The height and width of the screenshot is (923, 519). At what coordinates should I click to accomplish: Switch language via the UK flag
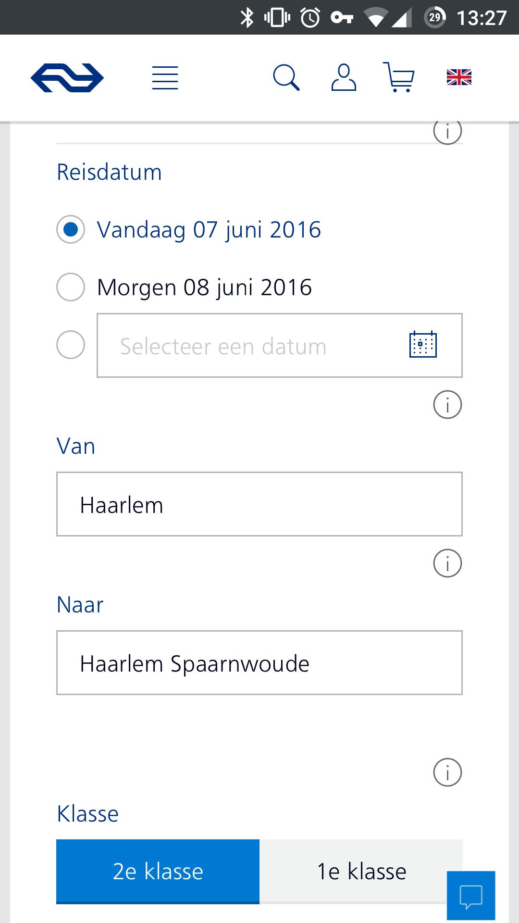point(459,77)
